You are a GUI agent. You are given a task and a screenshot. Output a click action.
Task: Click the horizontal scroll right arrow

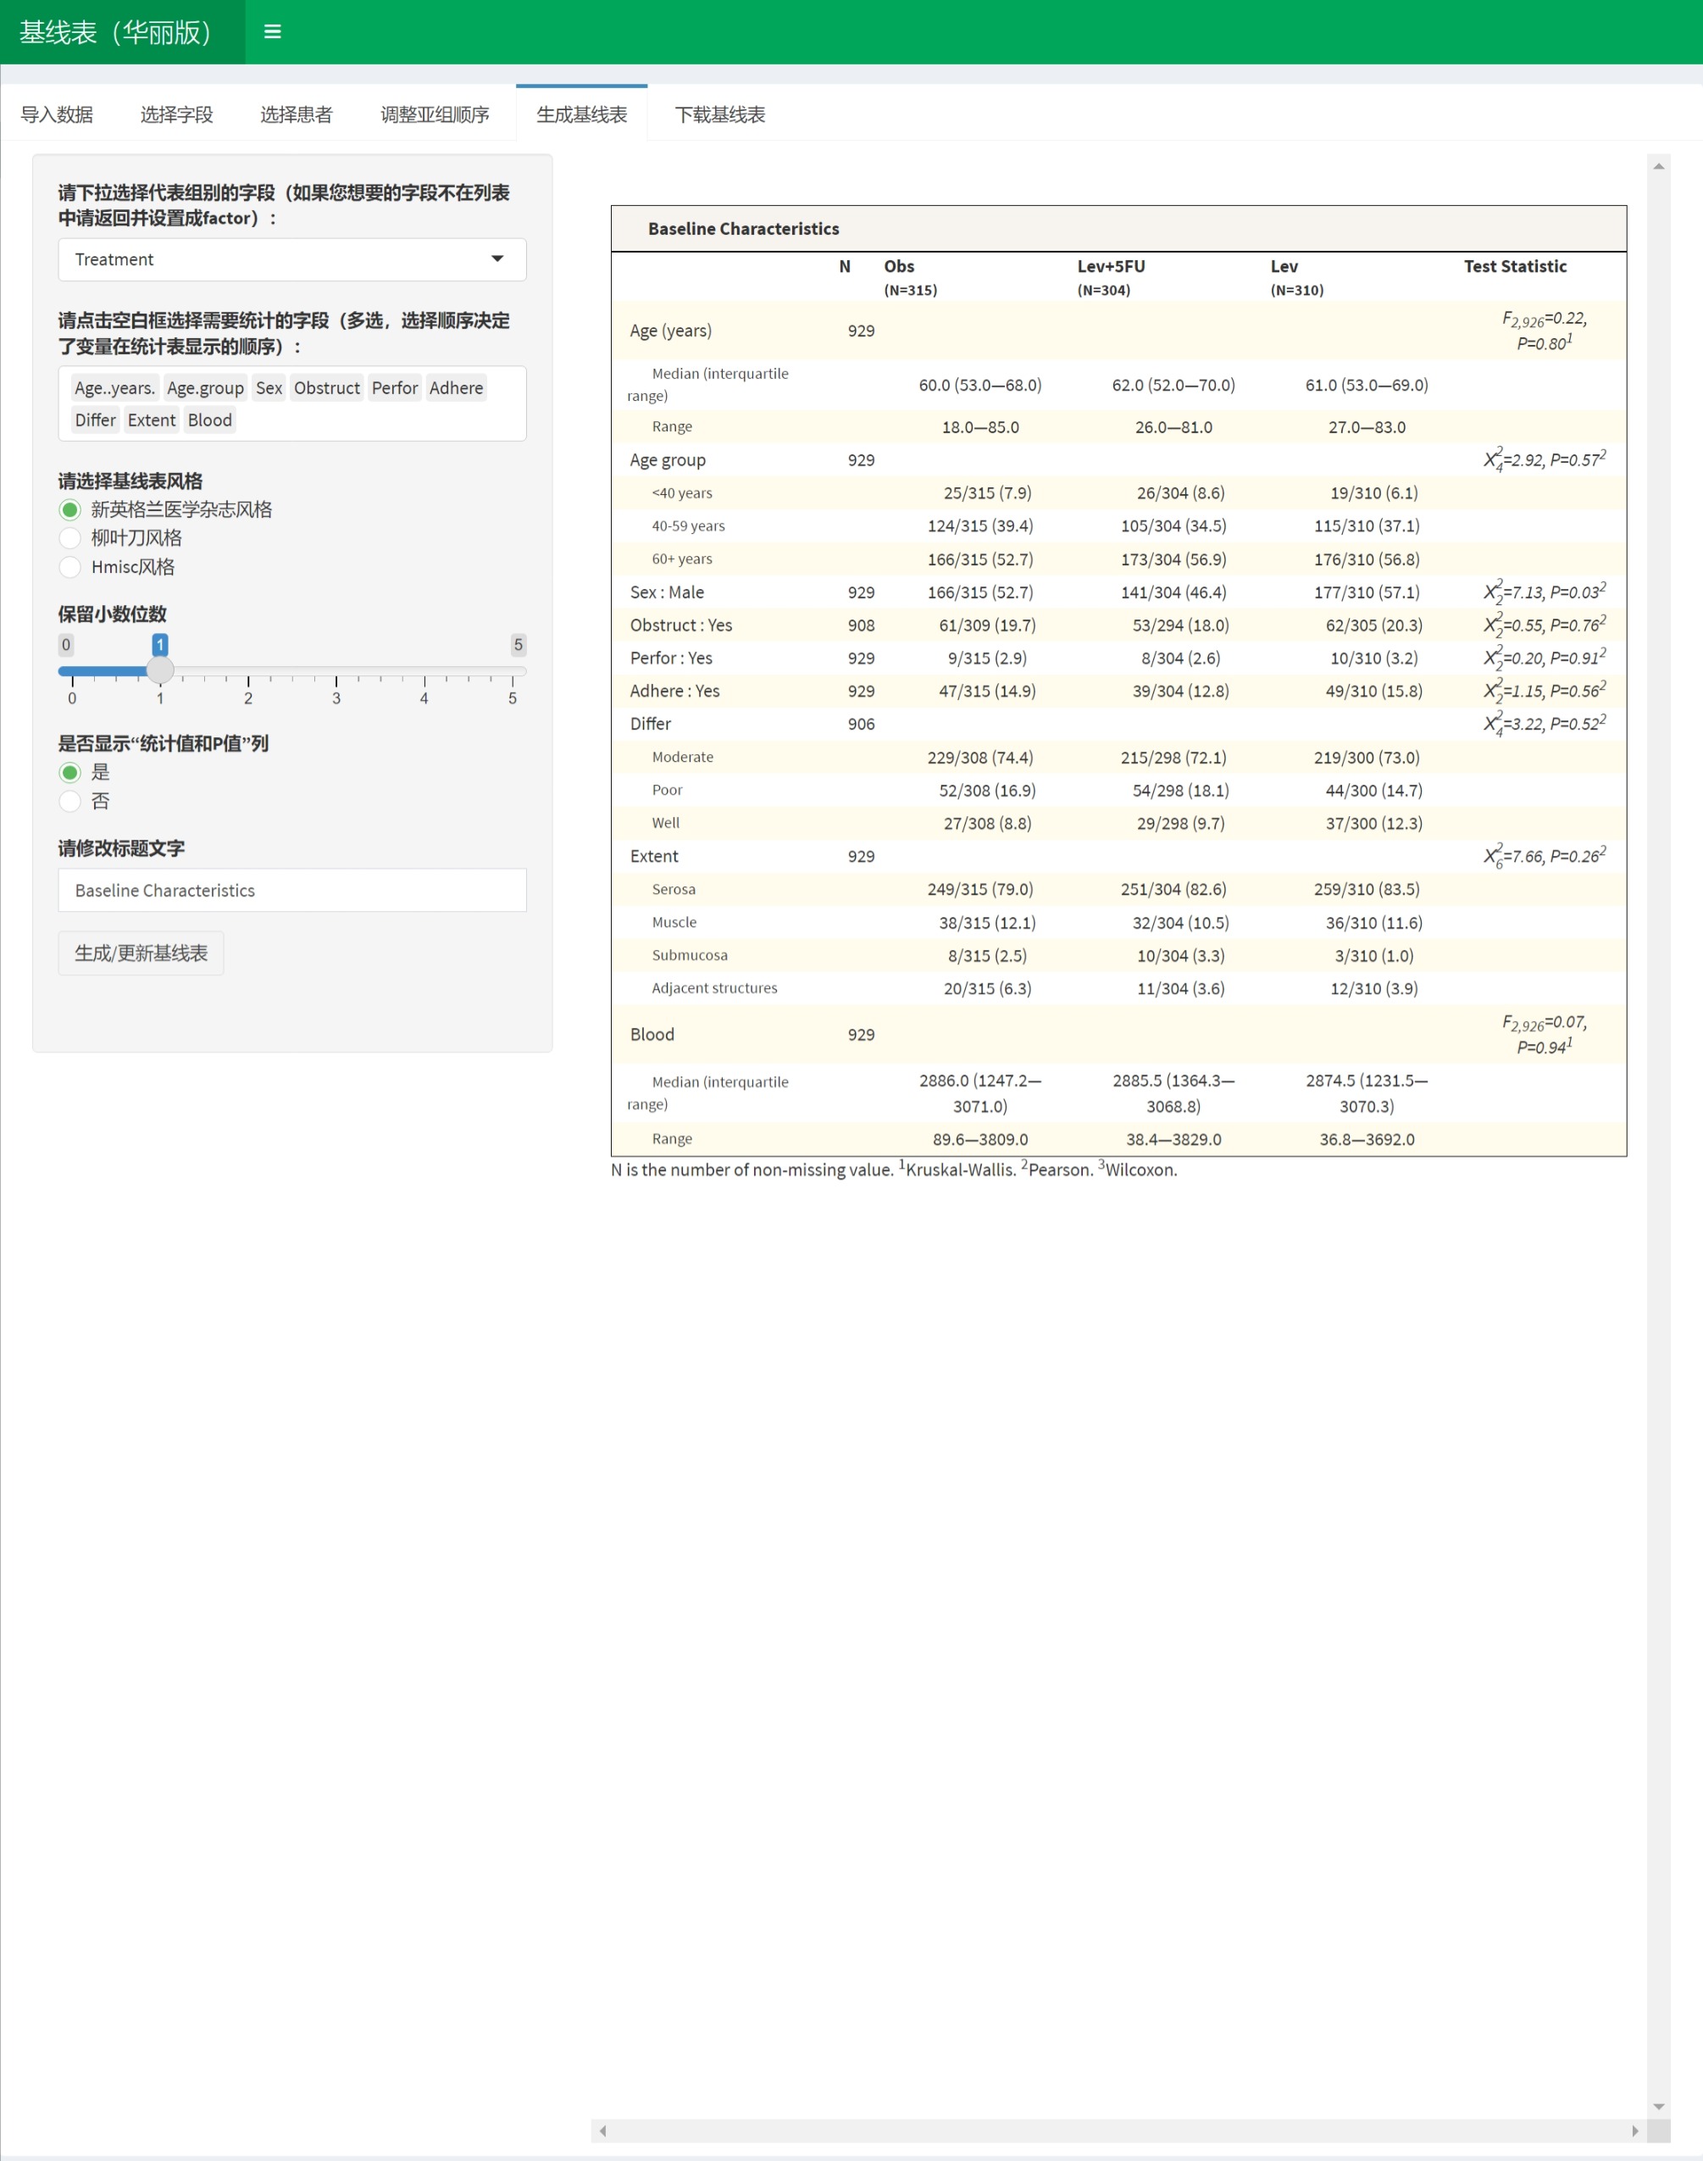pos(1634,2131)
